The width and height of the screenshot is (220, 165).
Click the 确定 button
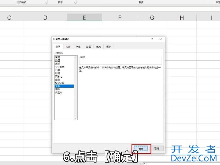[x=141, y=148]
